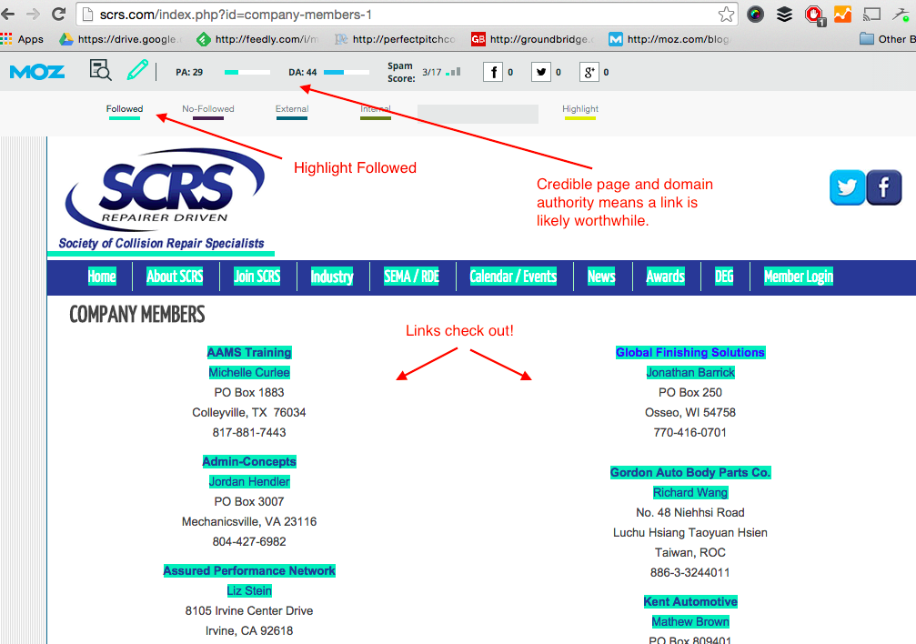Open the Industry menu item
The height and width of the screenshot is (644, 916).
click(332, 277)
